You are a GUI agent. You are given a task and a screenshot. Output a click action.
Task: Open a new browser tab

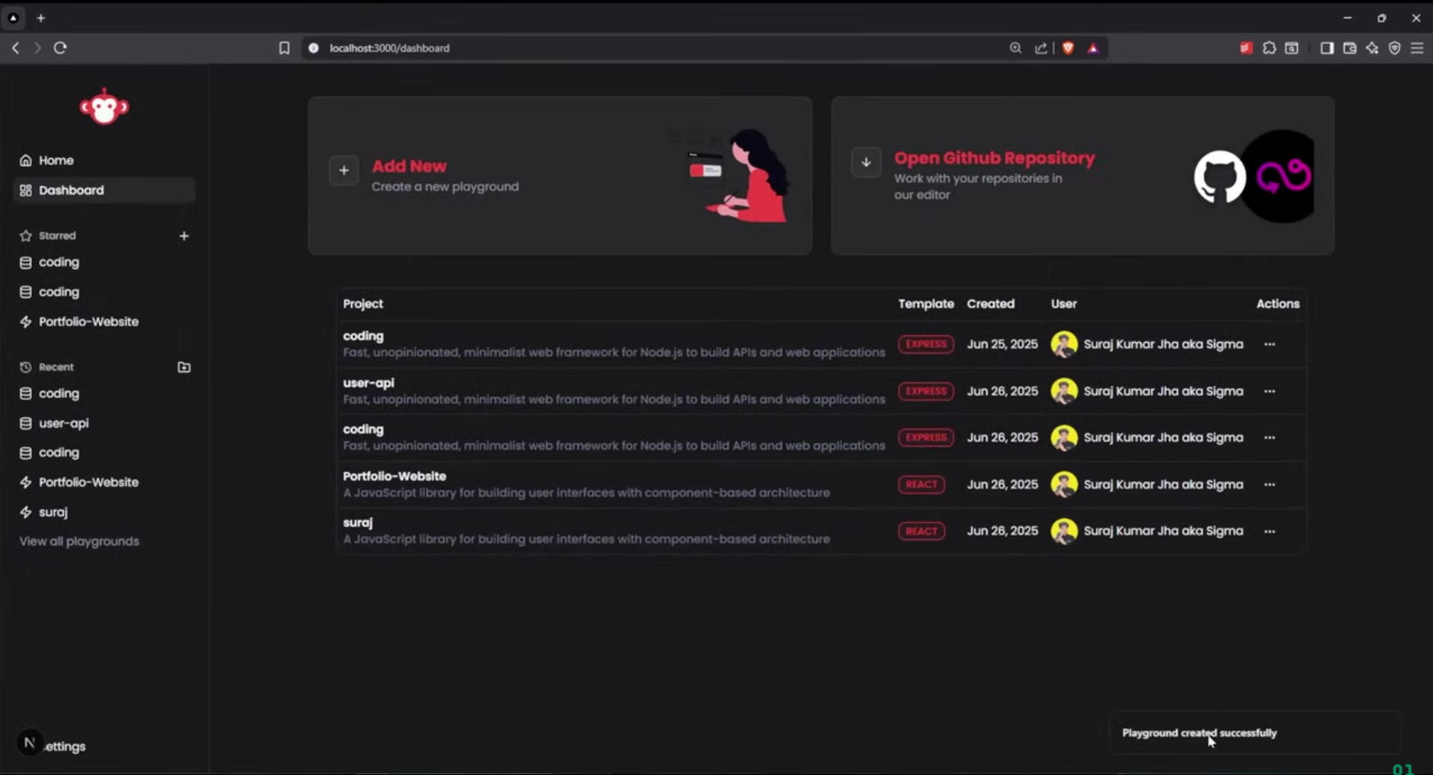point(40,18)
